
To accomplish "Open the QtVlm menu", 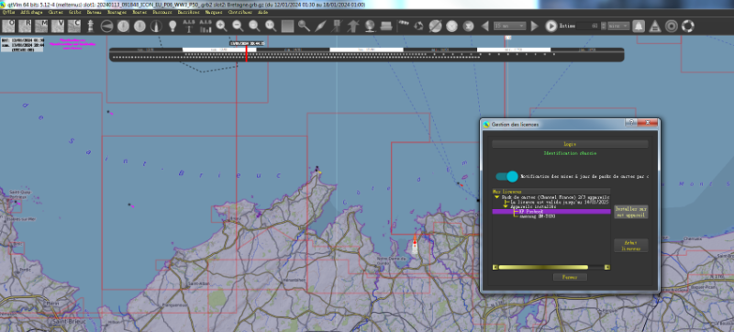I will click(x=9, y=12).
